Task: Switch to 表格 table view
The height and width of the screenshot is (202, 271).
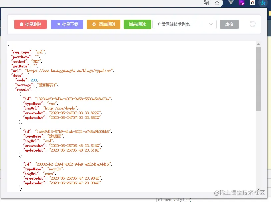Action: coord(229,24)
